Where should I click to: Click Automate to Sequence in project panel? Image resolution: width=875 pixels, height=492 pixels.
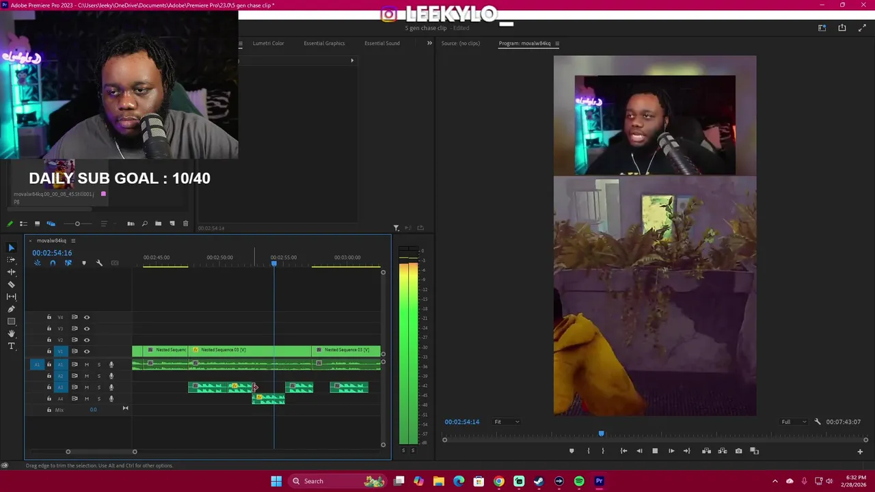[131, 223]
